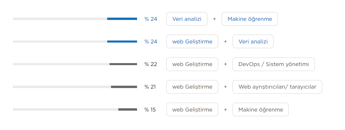345x130 pixels.
Task: Click the dark gray bar segment for % 21
Action: pos(124,87)
